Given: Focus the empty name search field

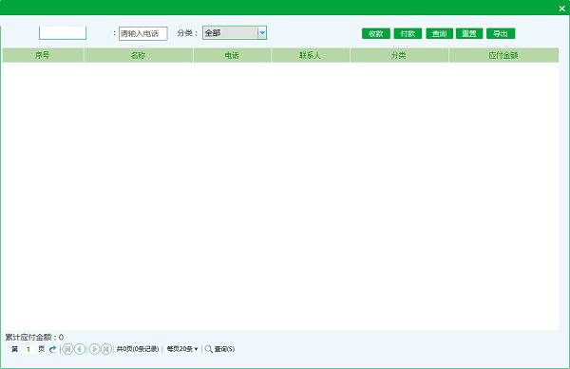Looking at the screenshot, I should coord(63,32).
